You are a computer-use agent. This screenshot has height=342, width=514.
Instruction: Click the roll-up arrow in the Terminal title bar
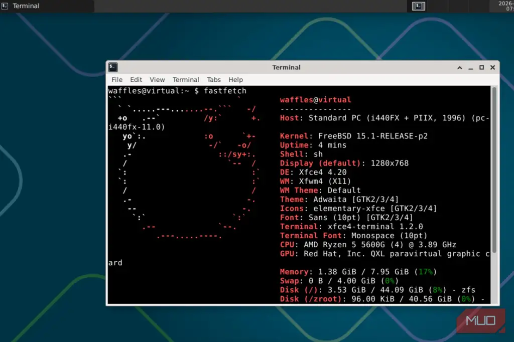coord(460,68)
